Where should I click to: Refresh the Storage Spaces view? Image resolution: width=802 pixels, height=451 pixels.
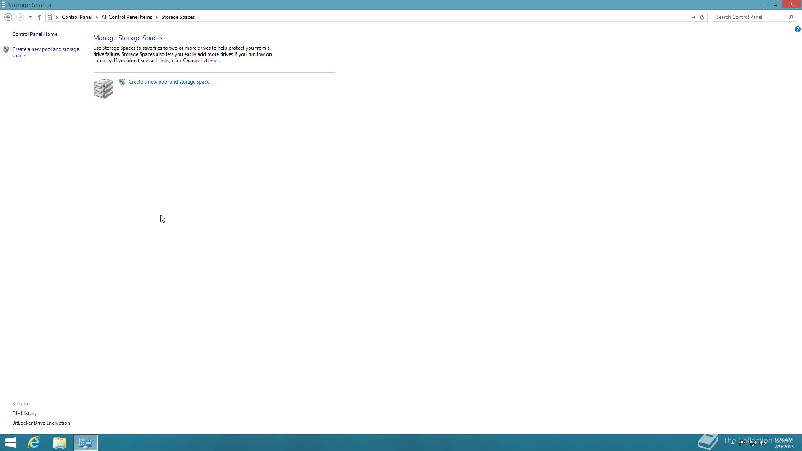click(x=702, y=17)
